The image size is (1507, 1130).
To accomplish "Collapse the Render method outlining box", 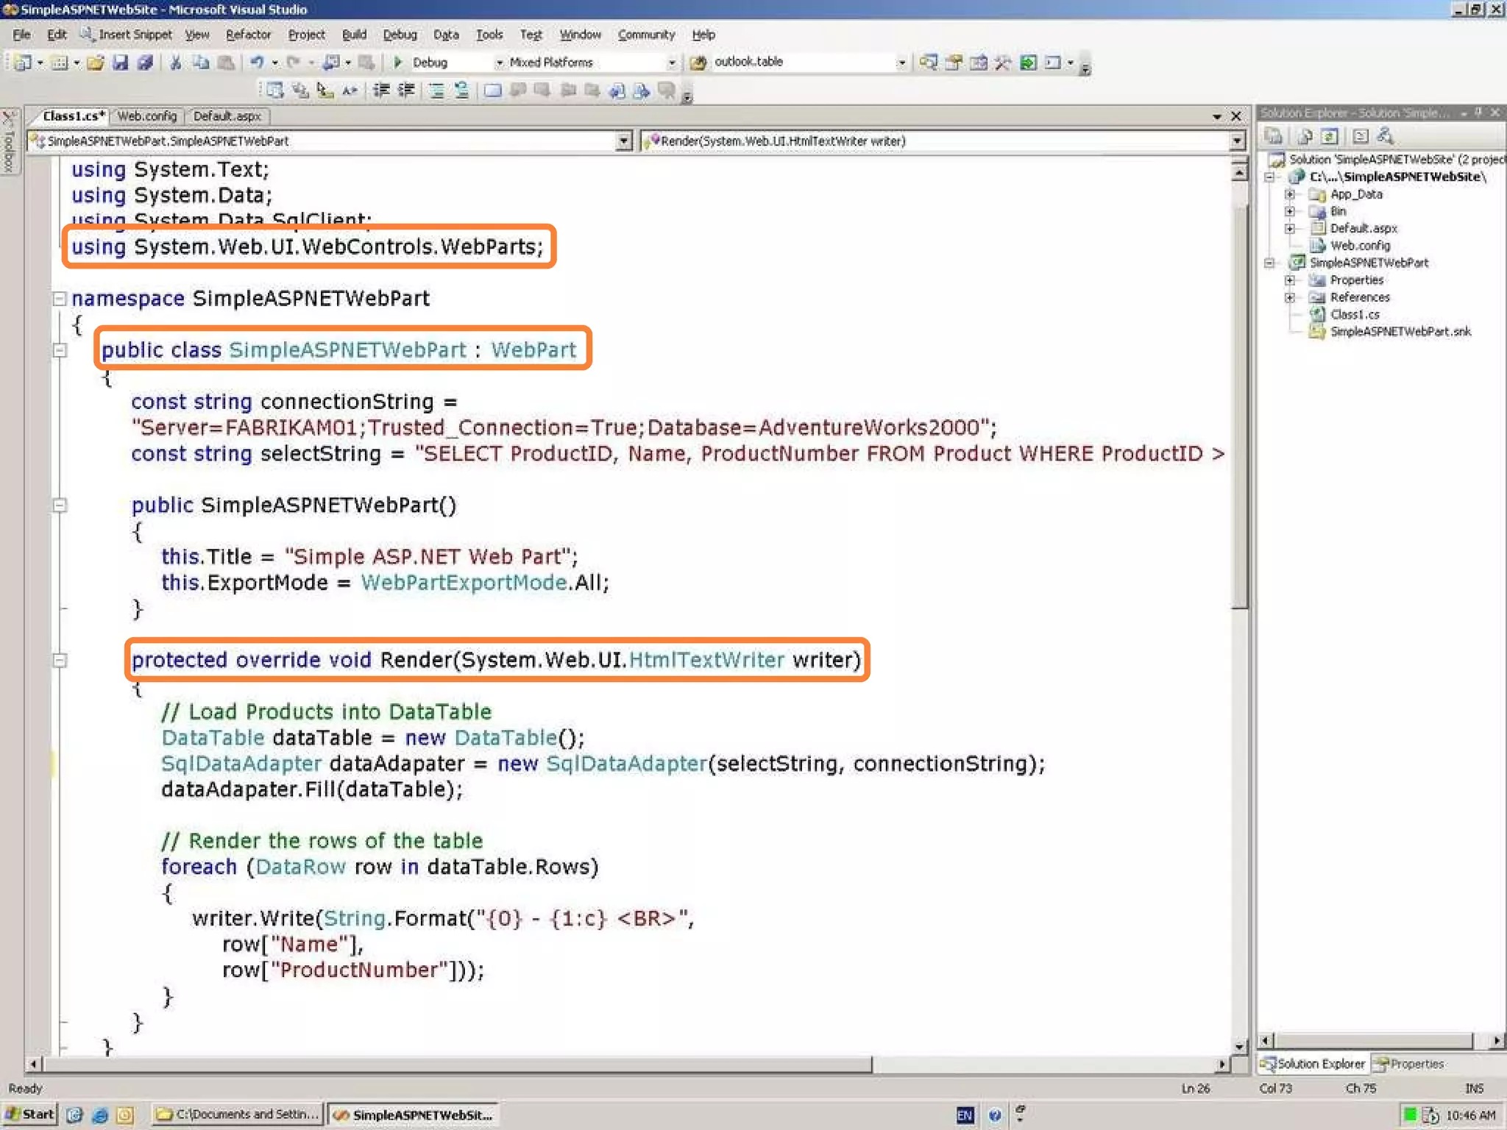I will (60, 660).
